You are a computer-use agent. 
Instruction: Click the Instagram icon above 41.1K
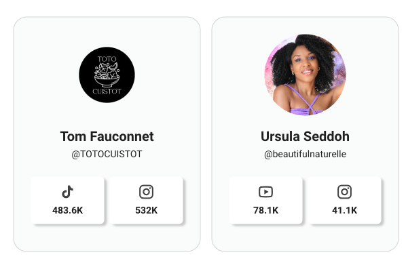(344, 192)
